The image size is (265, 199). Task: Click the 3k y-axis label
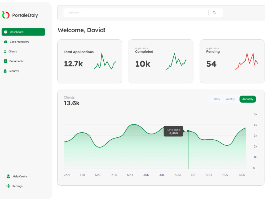point(255,136)
